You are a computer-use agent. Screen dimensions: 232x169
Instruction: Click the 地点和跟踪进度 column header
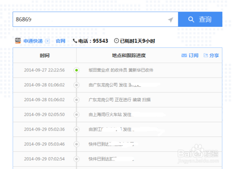click(129, 55)
